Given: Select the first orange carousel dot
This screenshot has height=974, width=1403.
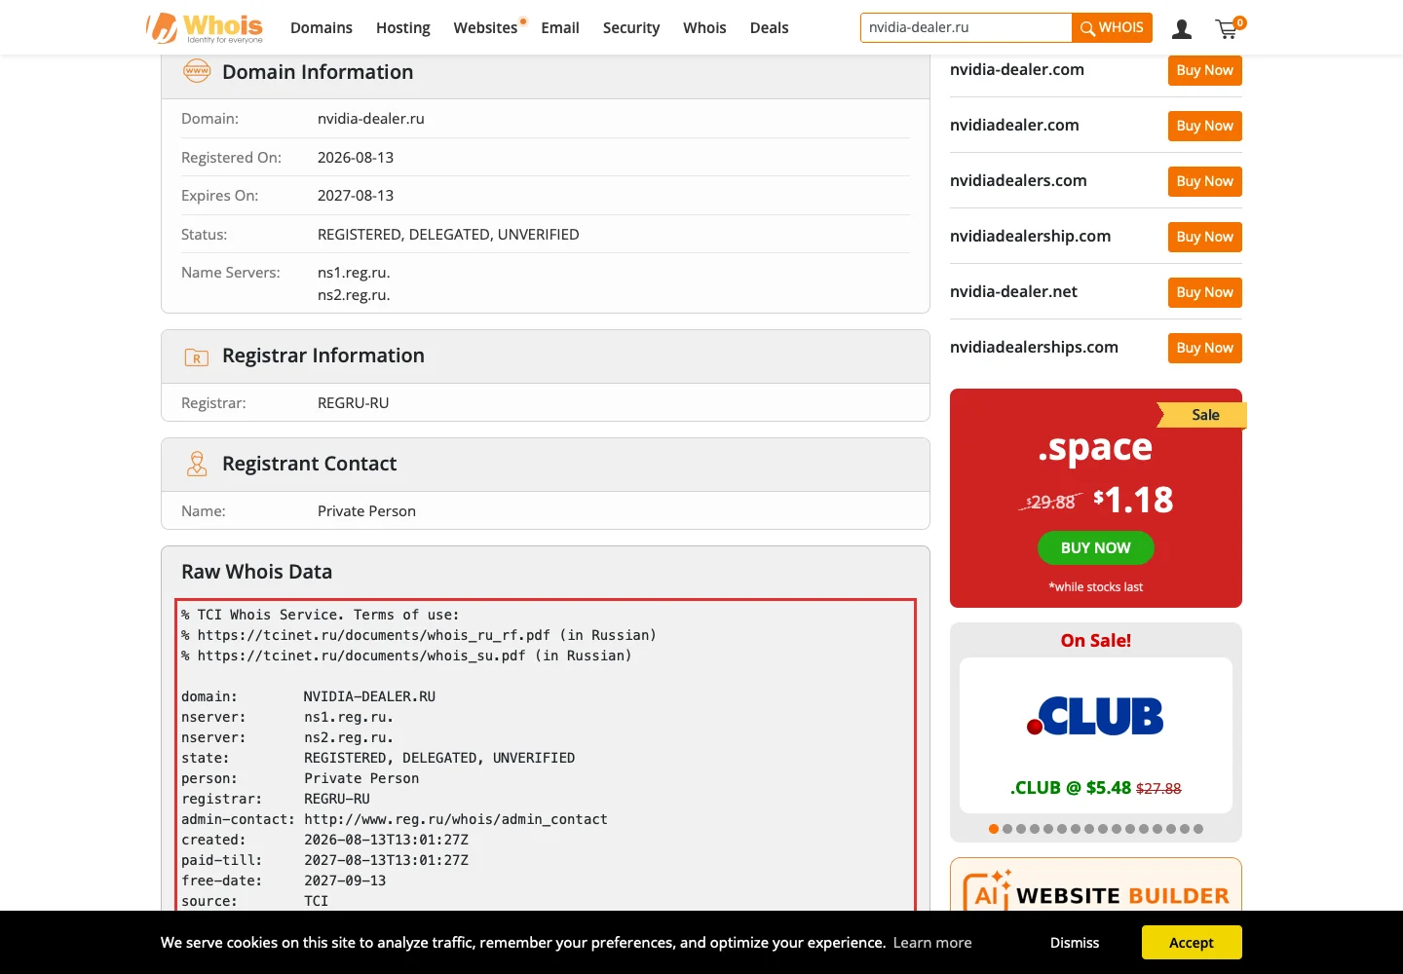Looking at the screenshot, I should tap(994, 829).
